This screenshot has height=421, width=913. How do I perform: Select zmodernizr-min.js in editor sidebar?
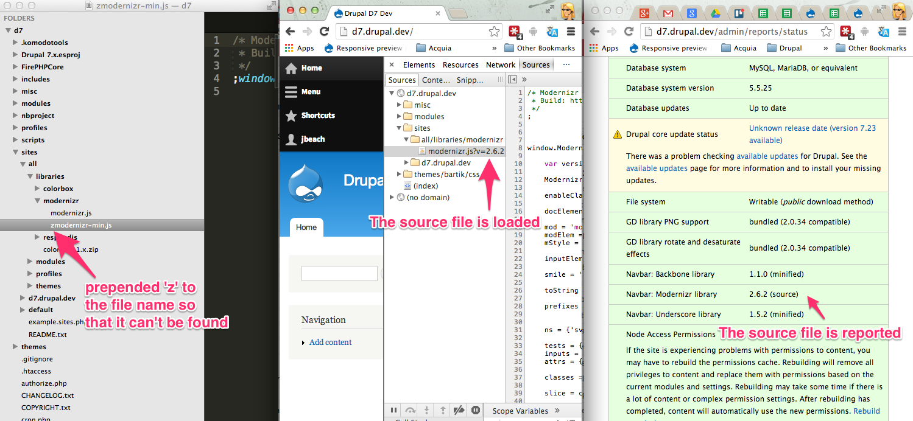[81, 225]
